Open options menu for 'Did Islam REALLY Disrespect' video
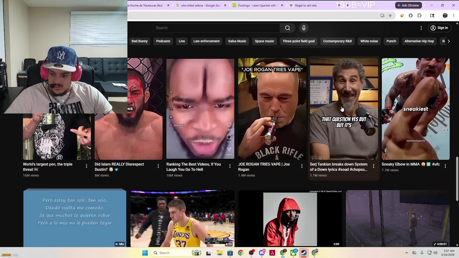 point(158,166)
